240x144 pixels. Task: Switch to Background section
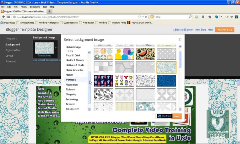tap(12, 44)
